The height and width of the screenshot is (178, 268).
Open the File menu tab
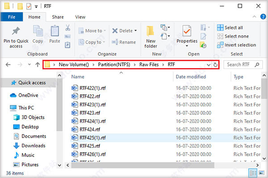(12, 17)
